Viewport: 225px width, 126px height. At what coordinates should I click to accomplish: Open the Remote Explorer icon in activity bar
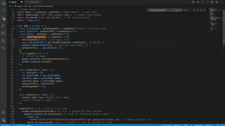(x=3, y=48)
